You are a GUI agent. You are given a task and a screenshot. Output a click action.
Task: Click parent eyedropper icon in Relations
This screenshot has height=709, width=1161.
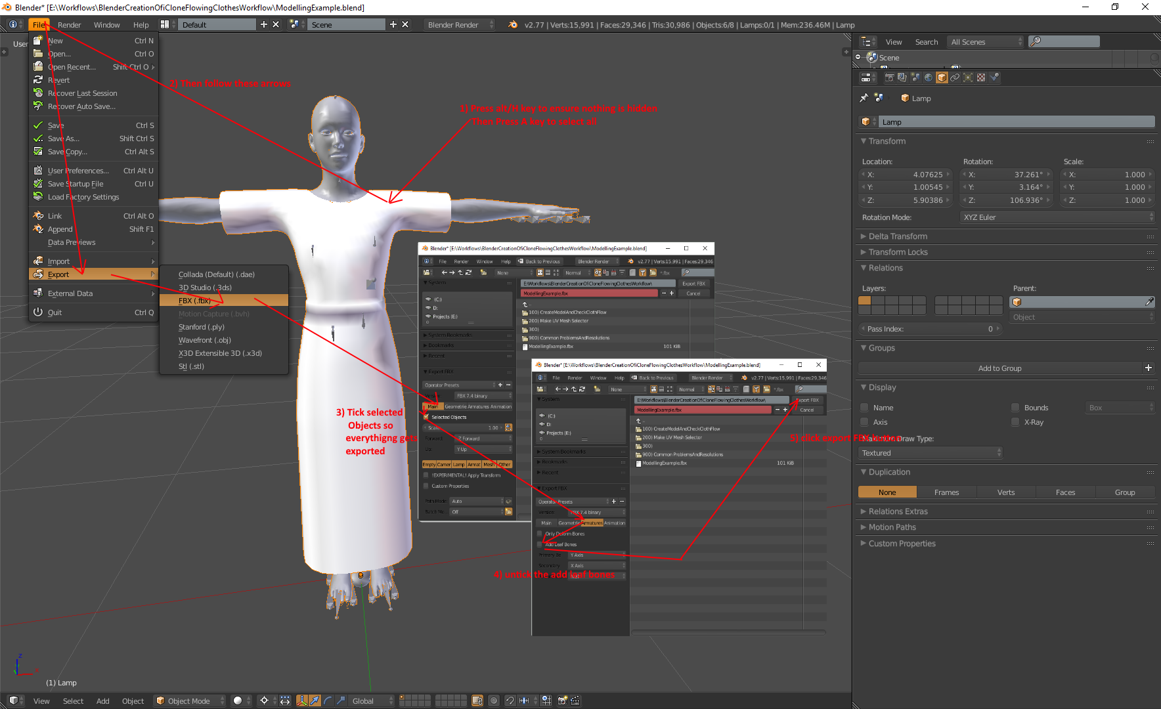click(1149, 302)
